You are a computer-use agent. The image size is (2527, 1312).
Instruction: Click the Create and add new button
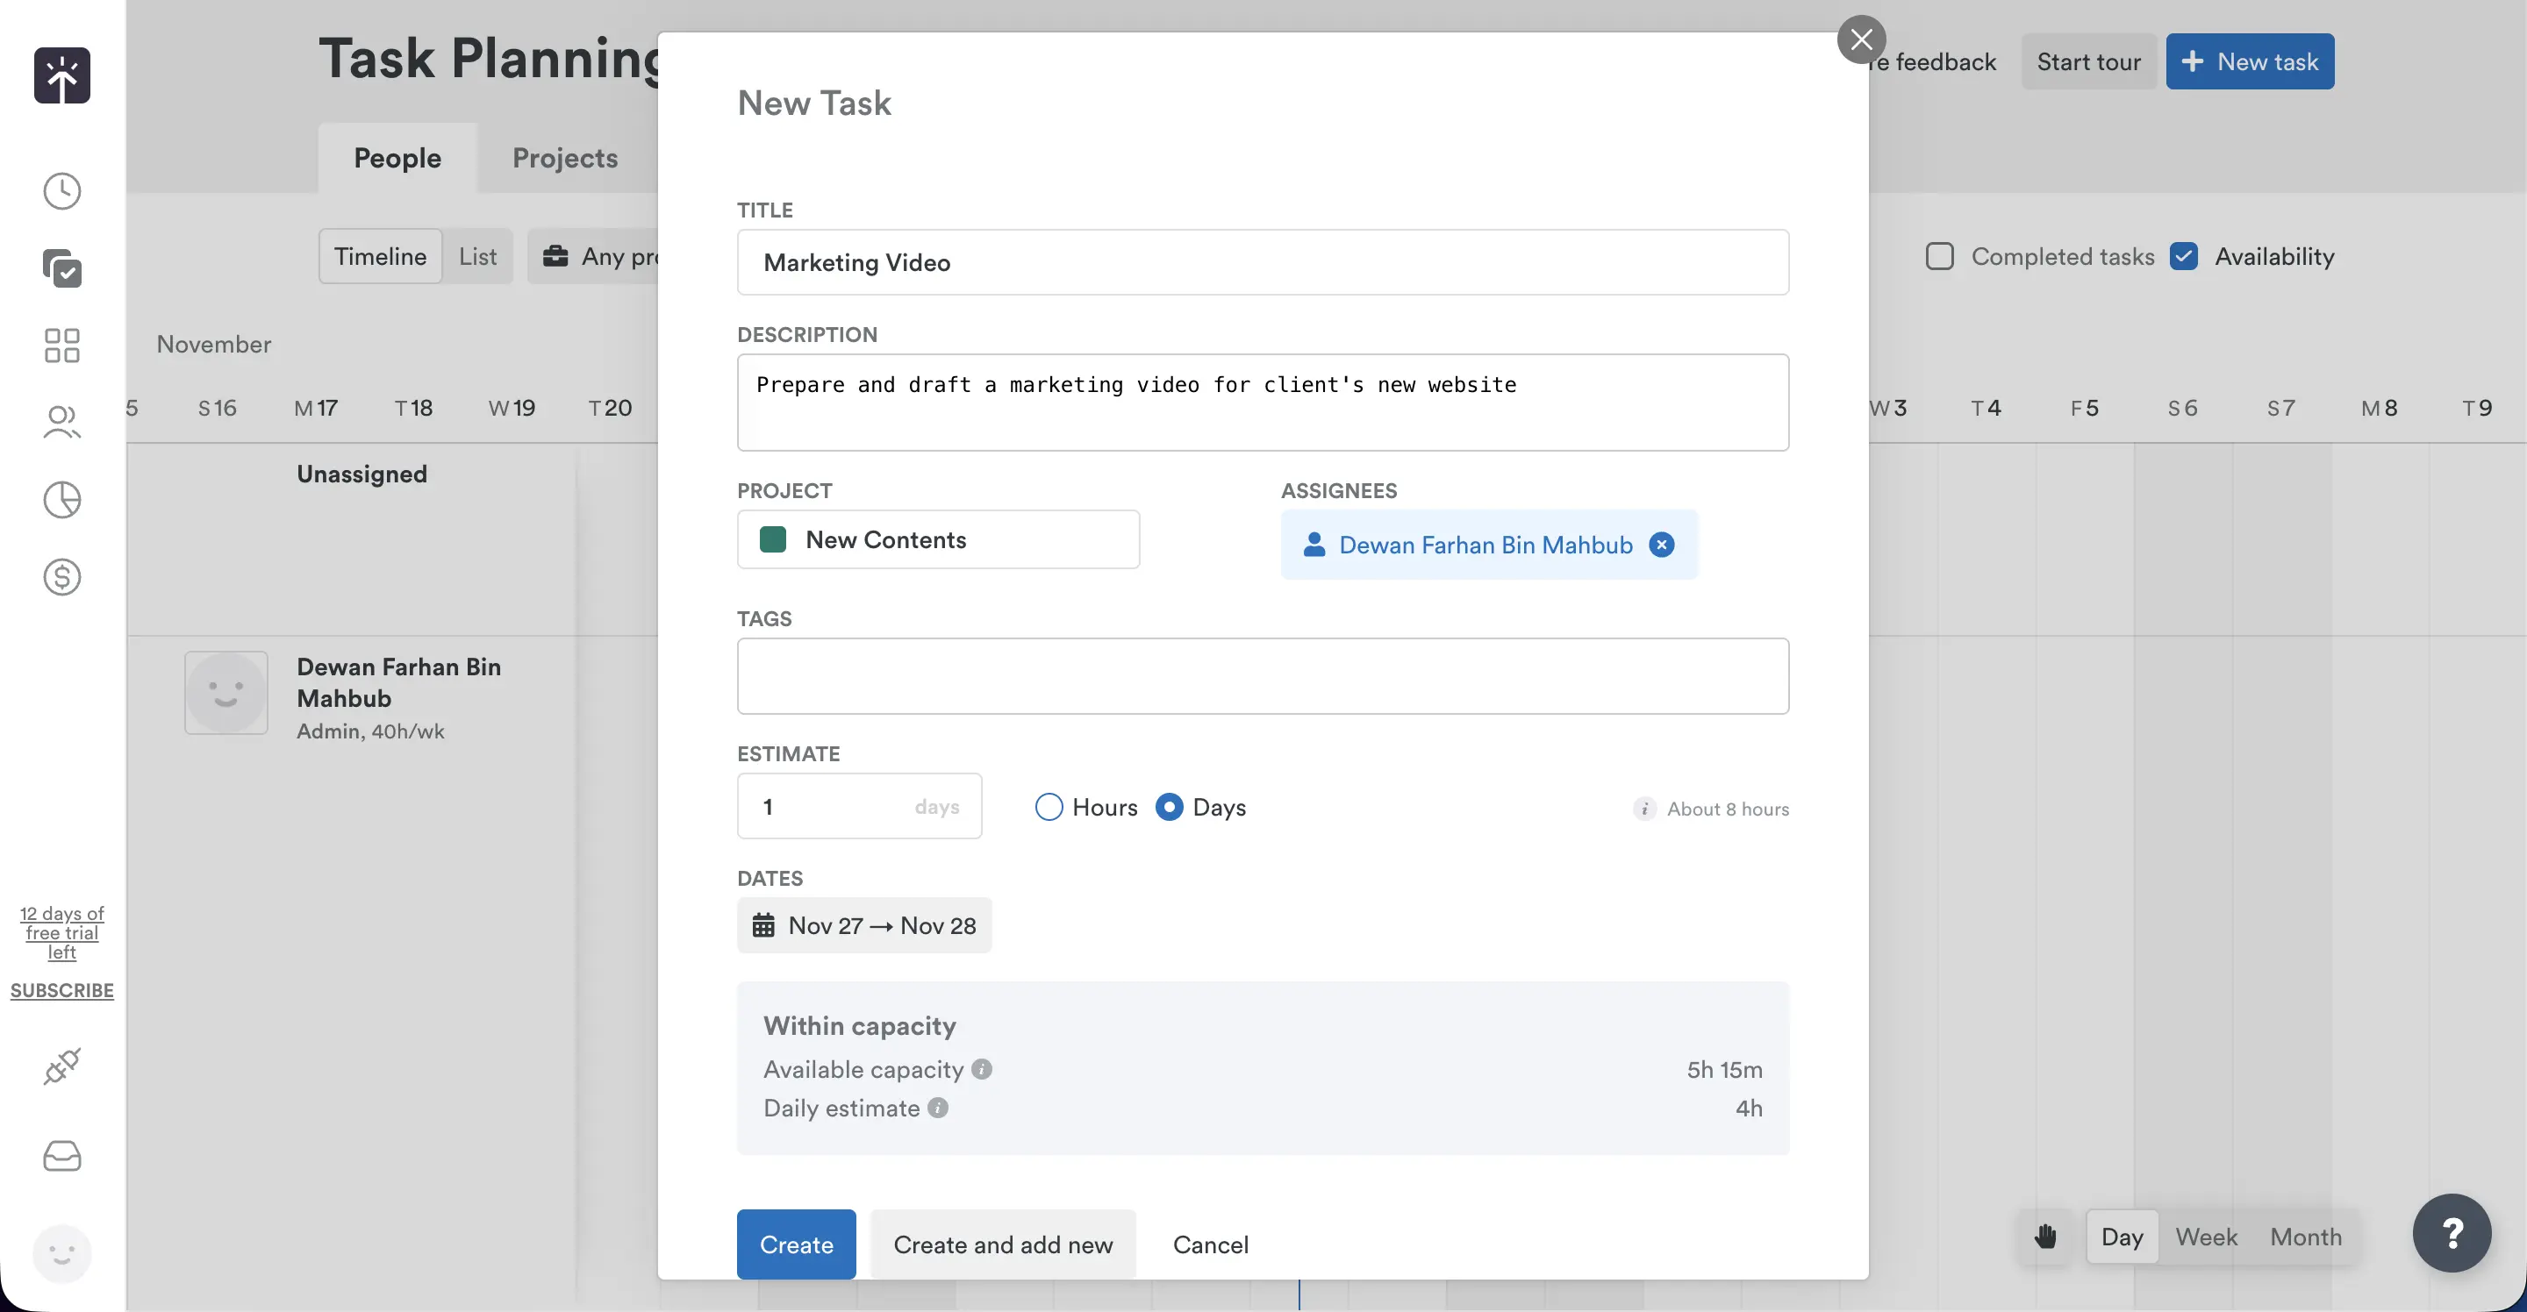[1005, 1244]
